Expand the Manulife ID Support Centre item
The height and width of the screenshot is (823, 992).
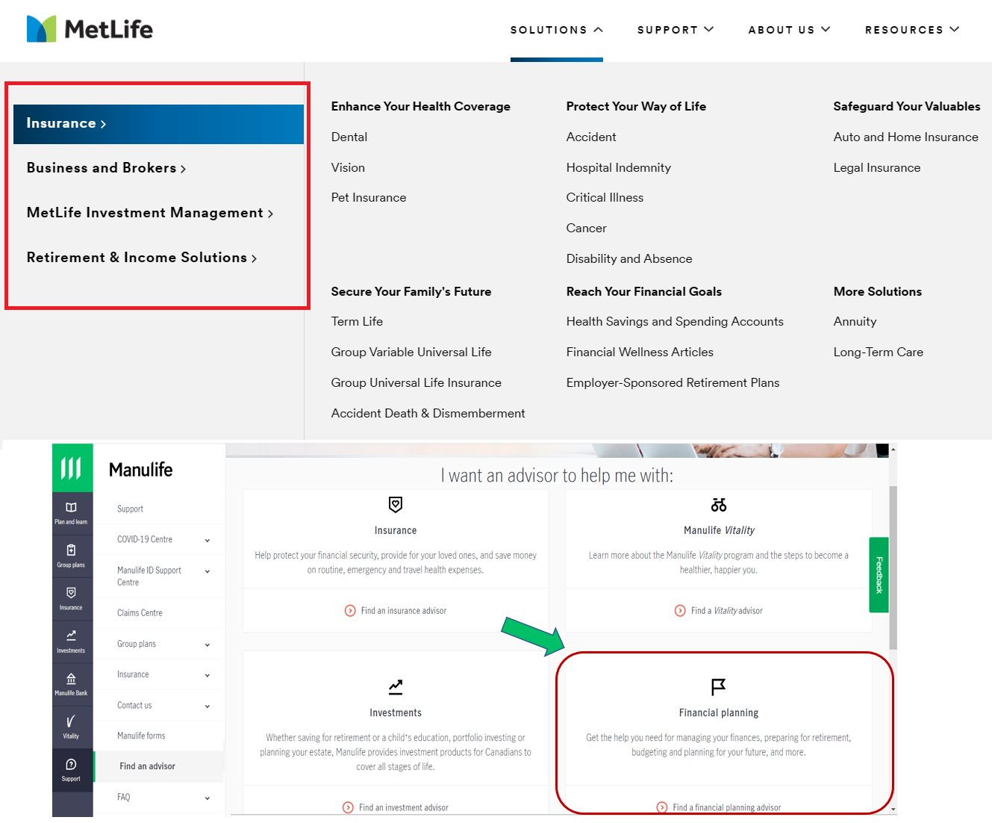(208, 571)
